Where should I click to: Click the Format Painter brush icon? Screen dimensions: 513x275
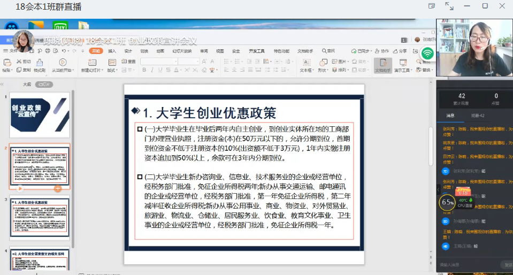point(39,63)
